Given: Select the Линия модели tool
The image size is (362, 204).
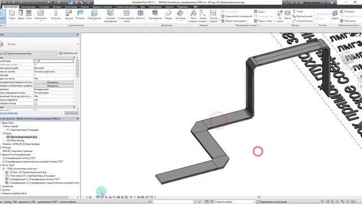Looking at the screenshot, I should pos(202,16).
